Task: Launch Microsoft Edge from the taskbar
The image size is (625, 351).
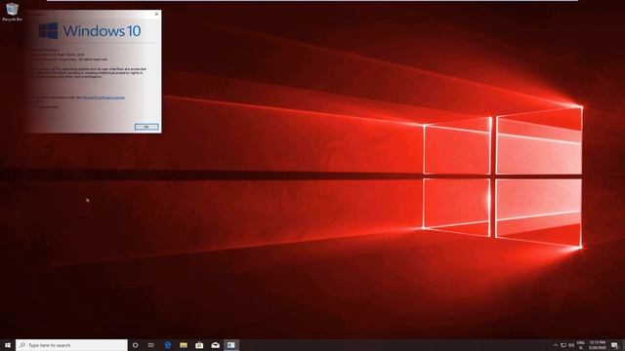Action: tap(168, 345)
